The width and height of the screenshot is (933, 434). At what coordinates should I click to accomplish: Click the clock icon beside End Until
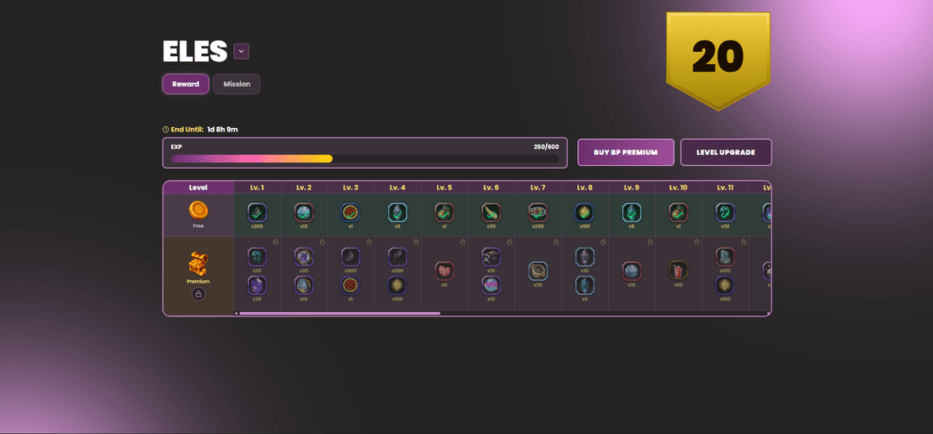pyautogui.click(x=166, y=130)
